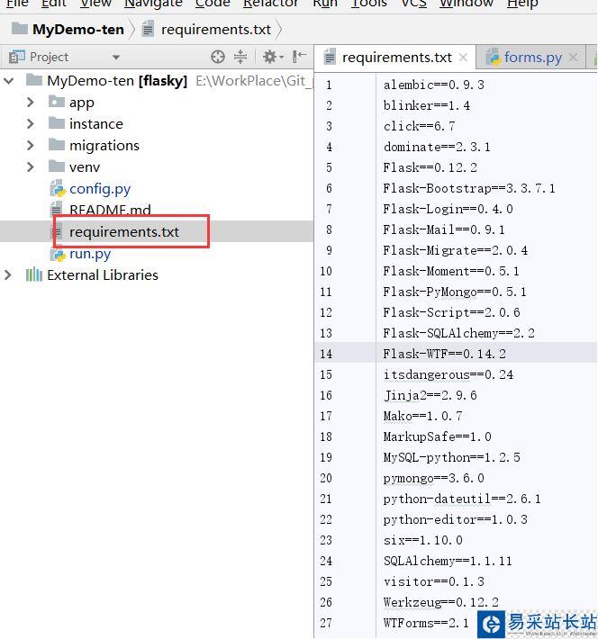Click the line 'alembic==0.9.3'

coord(433,85)
